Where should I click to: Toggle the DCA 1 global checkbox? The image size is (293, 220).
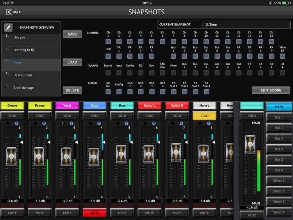click(x=130, y=92)
